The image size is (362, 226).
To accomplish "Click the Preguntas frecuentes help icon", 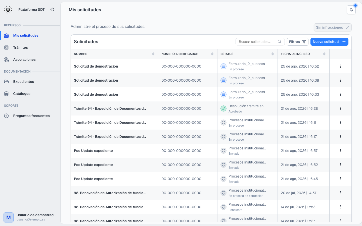I will click(7, 116).
